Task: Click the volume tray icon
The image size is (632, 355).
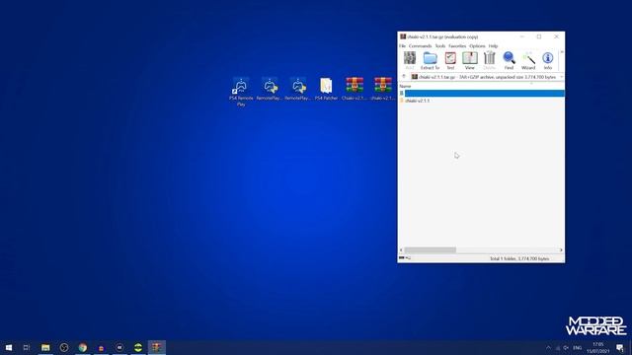Action: click(566, 348)
